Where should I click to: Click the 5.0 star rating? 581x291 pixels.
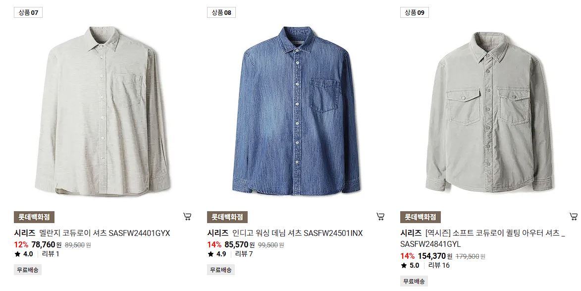click(410, 265)
